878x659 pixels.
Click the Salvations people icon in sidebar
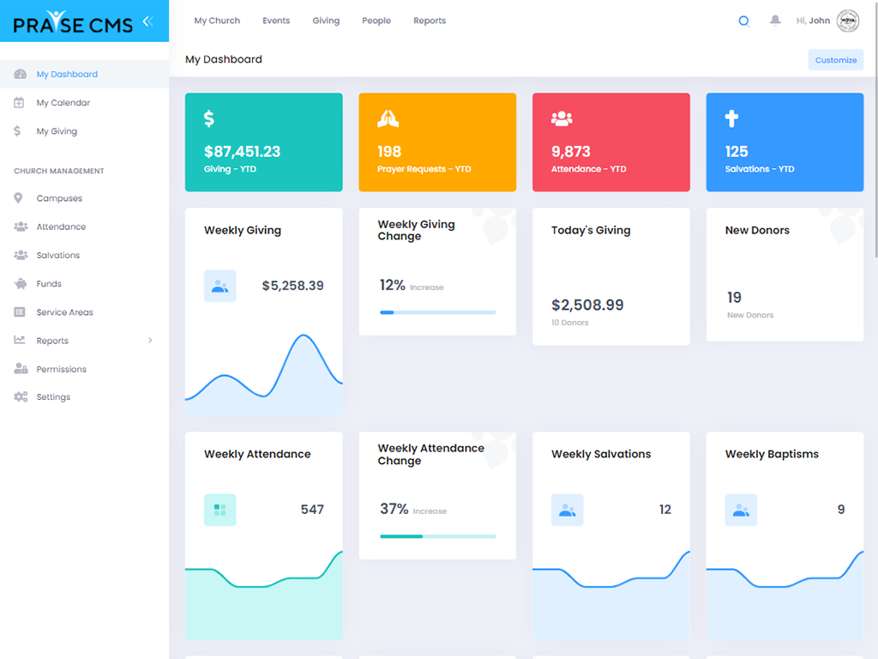click(x=21, y=255)
